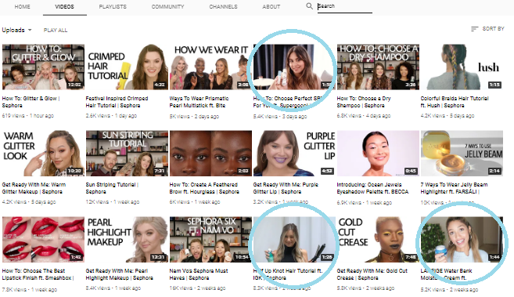This screenshot has height=297, width=514.
Task: Select the Videos tab
Action: [65, 6]
